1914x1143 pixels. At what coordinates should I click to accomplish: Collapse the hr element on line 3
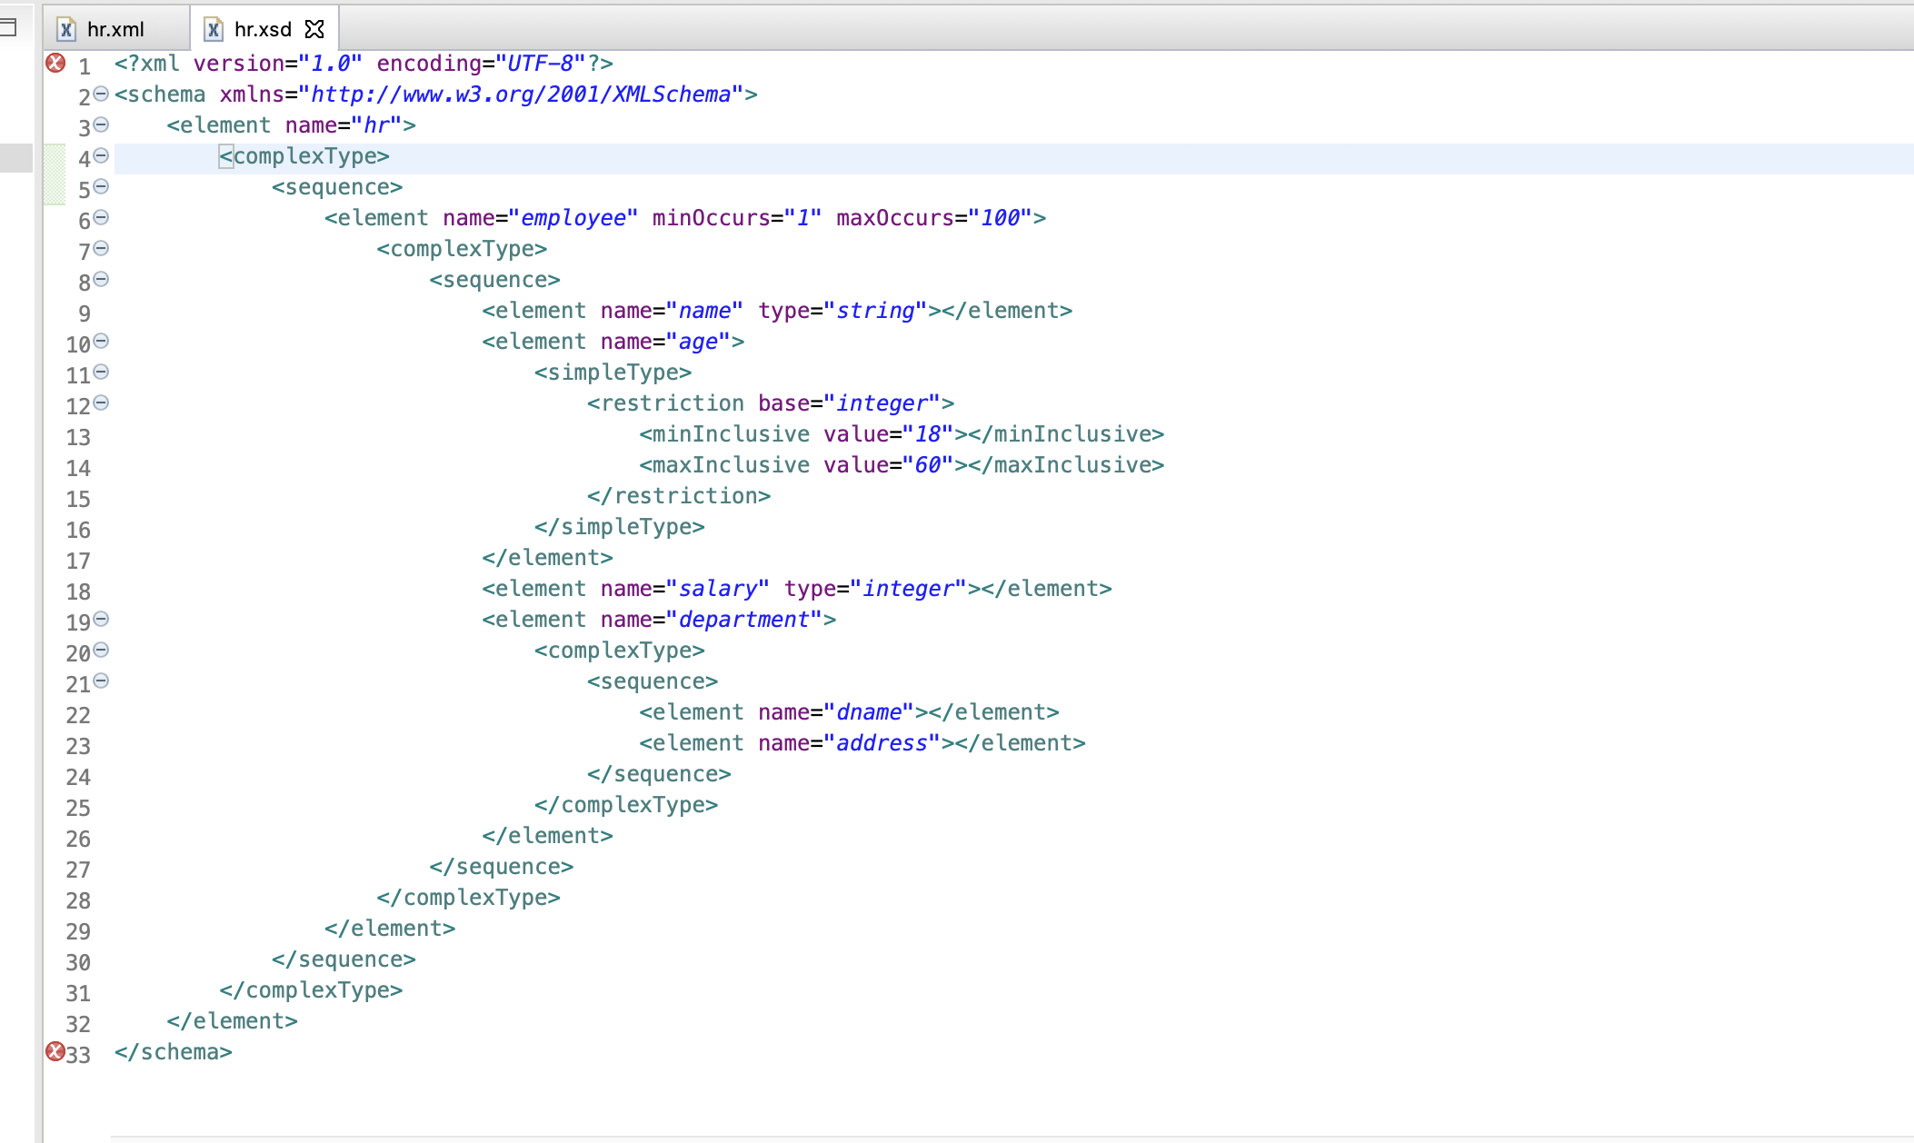point(102,124)
